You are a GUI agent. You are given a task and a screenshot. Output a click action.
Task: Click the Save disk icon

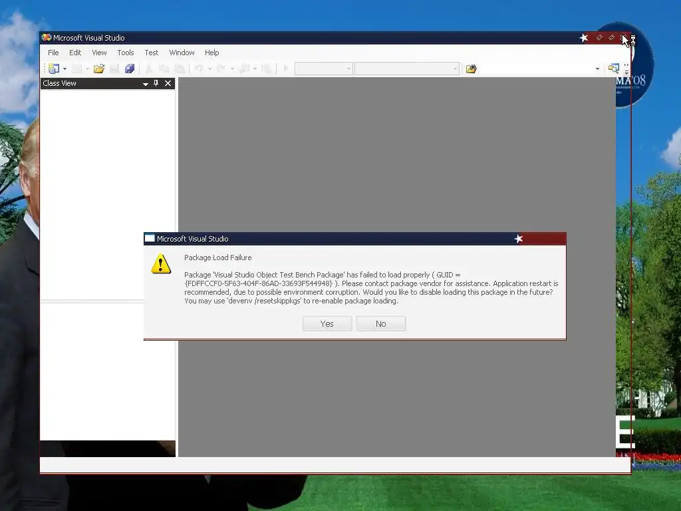(114, 69)
